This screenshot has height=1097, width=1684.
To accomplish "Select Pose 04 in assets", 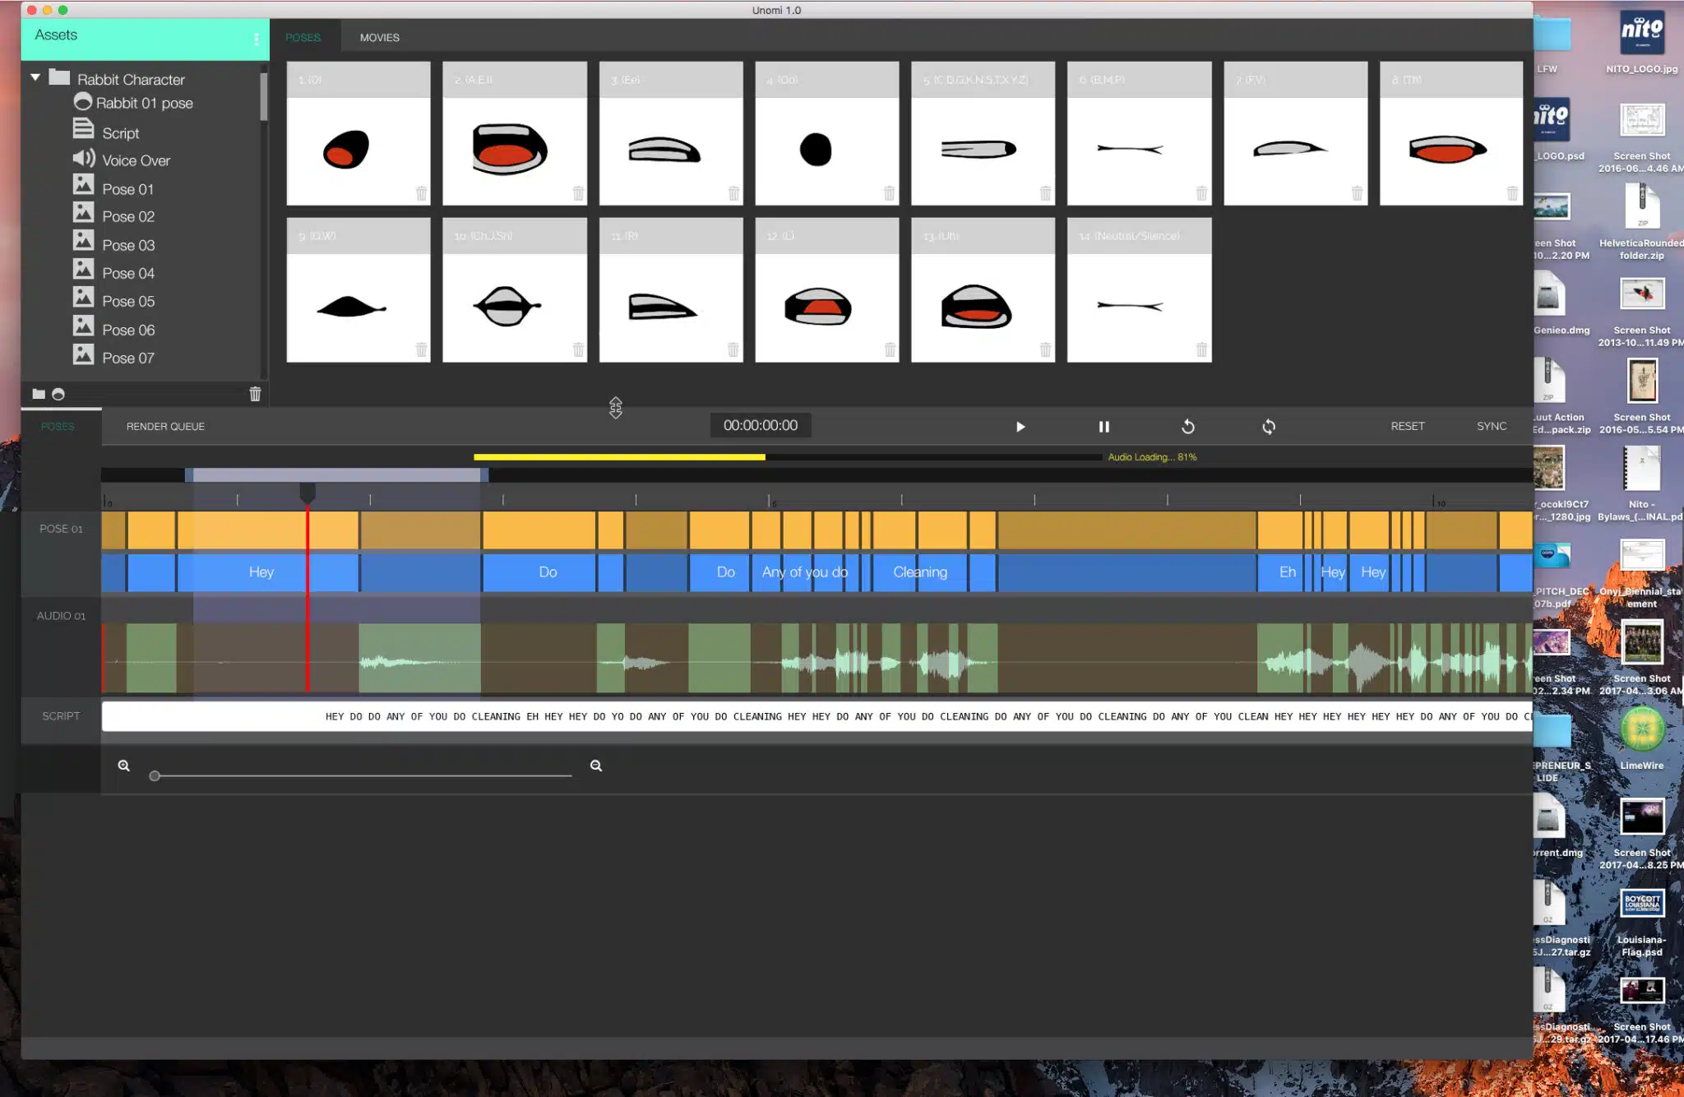I will 113,271.
